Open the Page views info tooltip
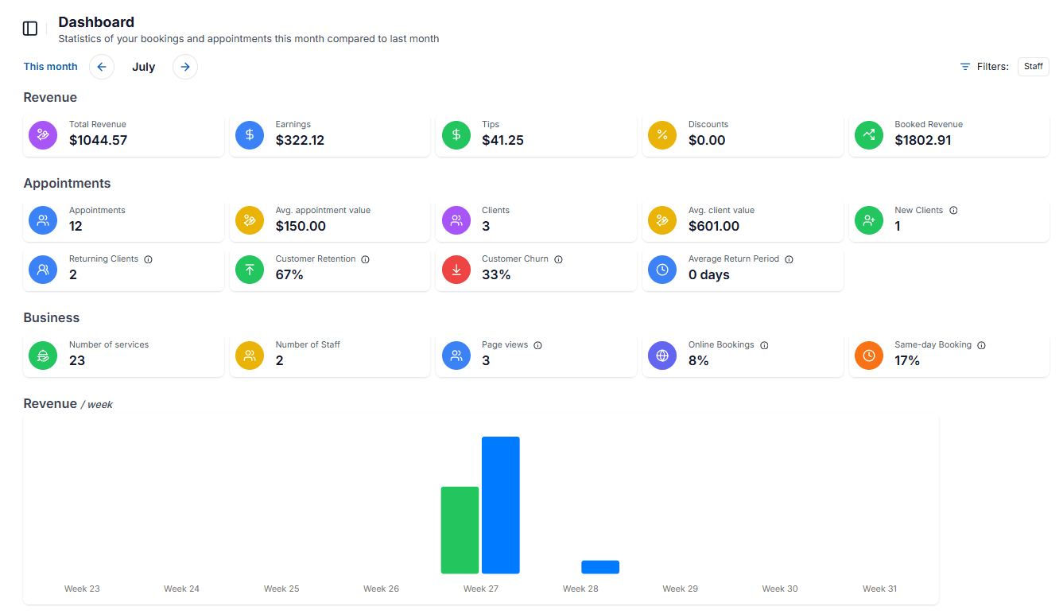The width and height of the screenshot is (1063, 614). tap(537, 344)
